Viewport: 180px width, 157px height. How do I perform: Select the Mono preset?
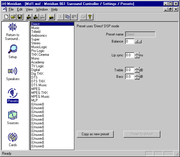[x=52, y=58]
